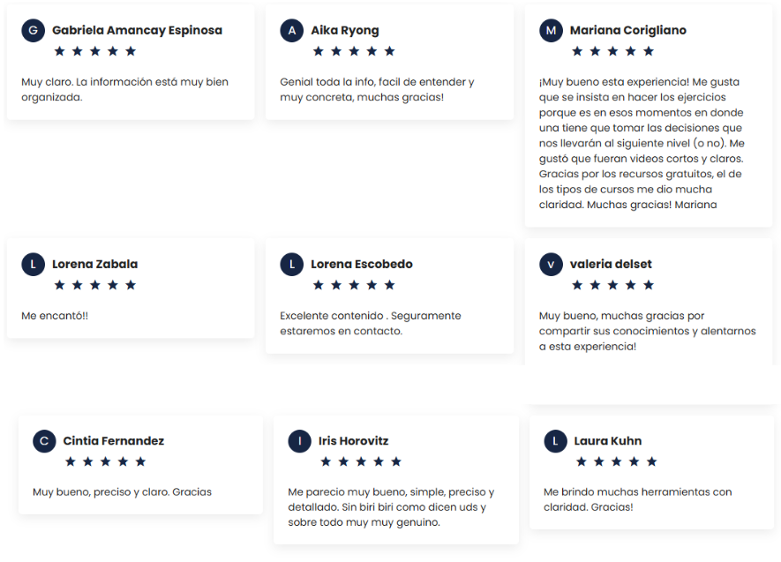Click Gabriela Amancay Espinosa's "G" avatar icon
The width and height of the screenshot is (781, 562).
coord(33,30)
